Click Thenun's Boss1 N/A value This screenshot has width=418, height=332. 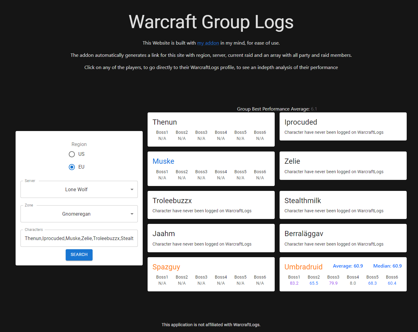(x=162, y=138)
